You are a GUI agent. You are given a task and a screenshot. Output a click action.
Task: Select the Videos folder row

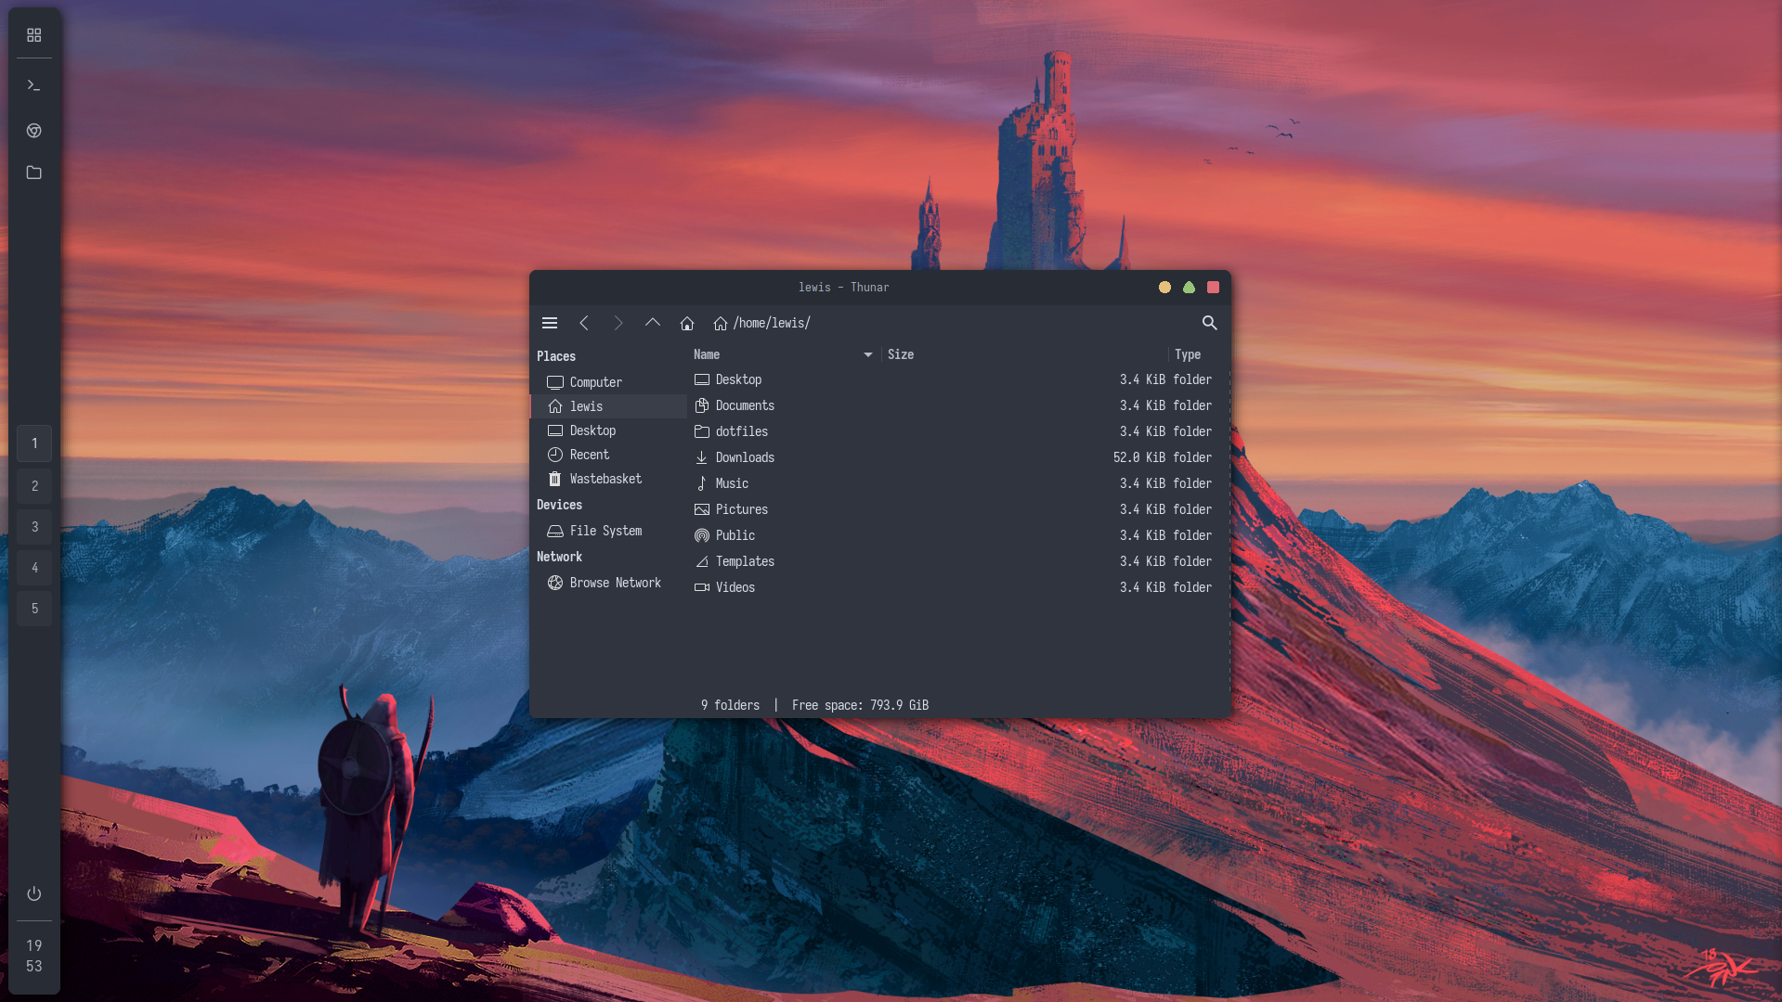(958, 587)
